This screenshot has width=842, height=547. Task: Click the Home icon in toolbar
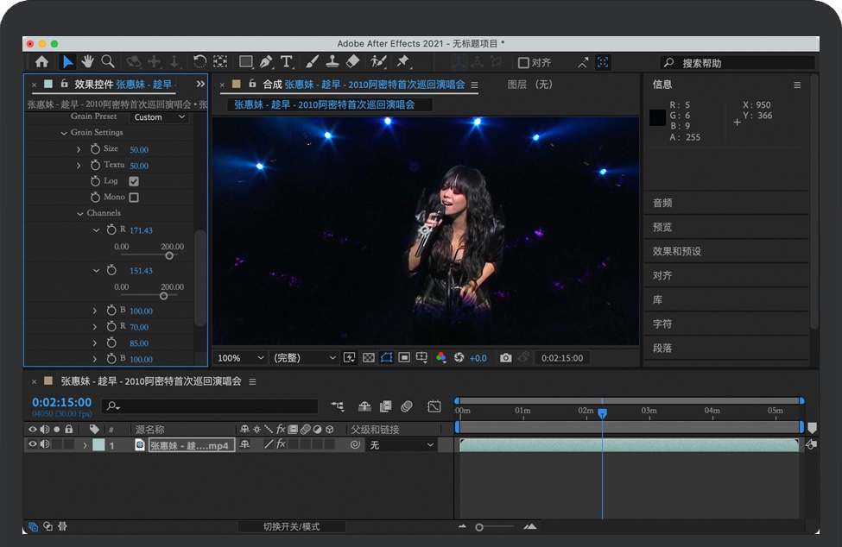(41, 61)
